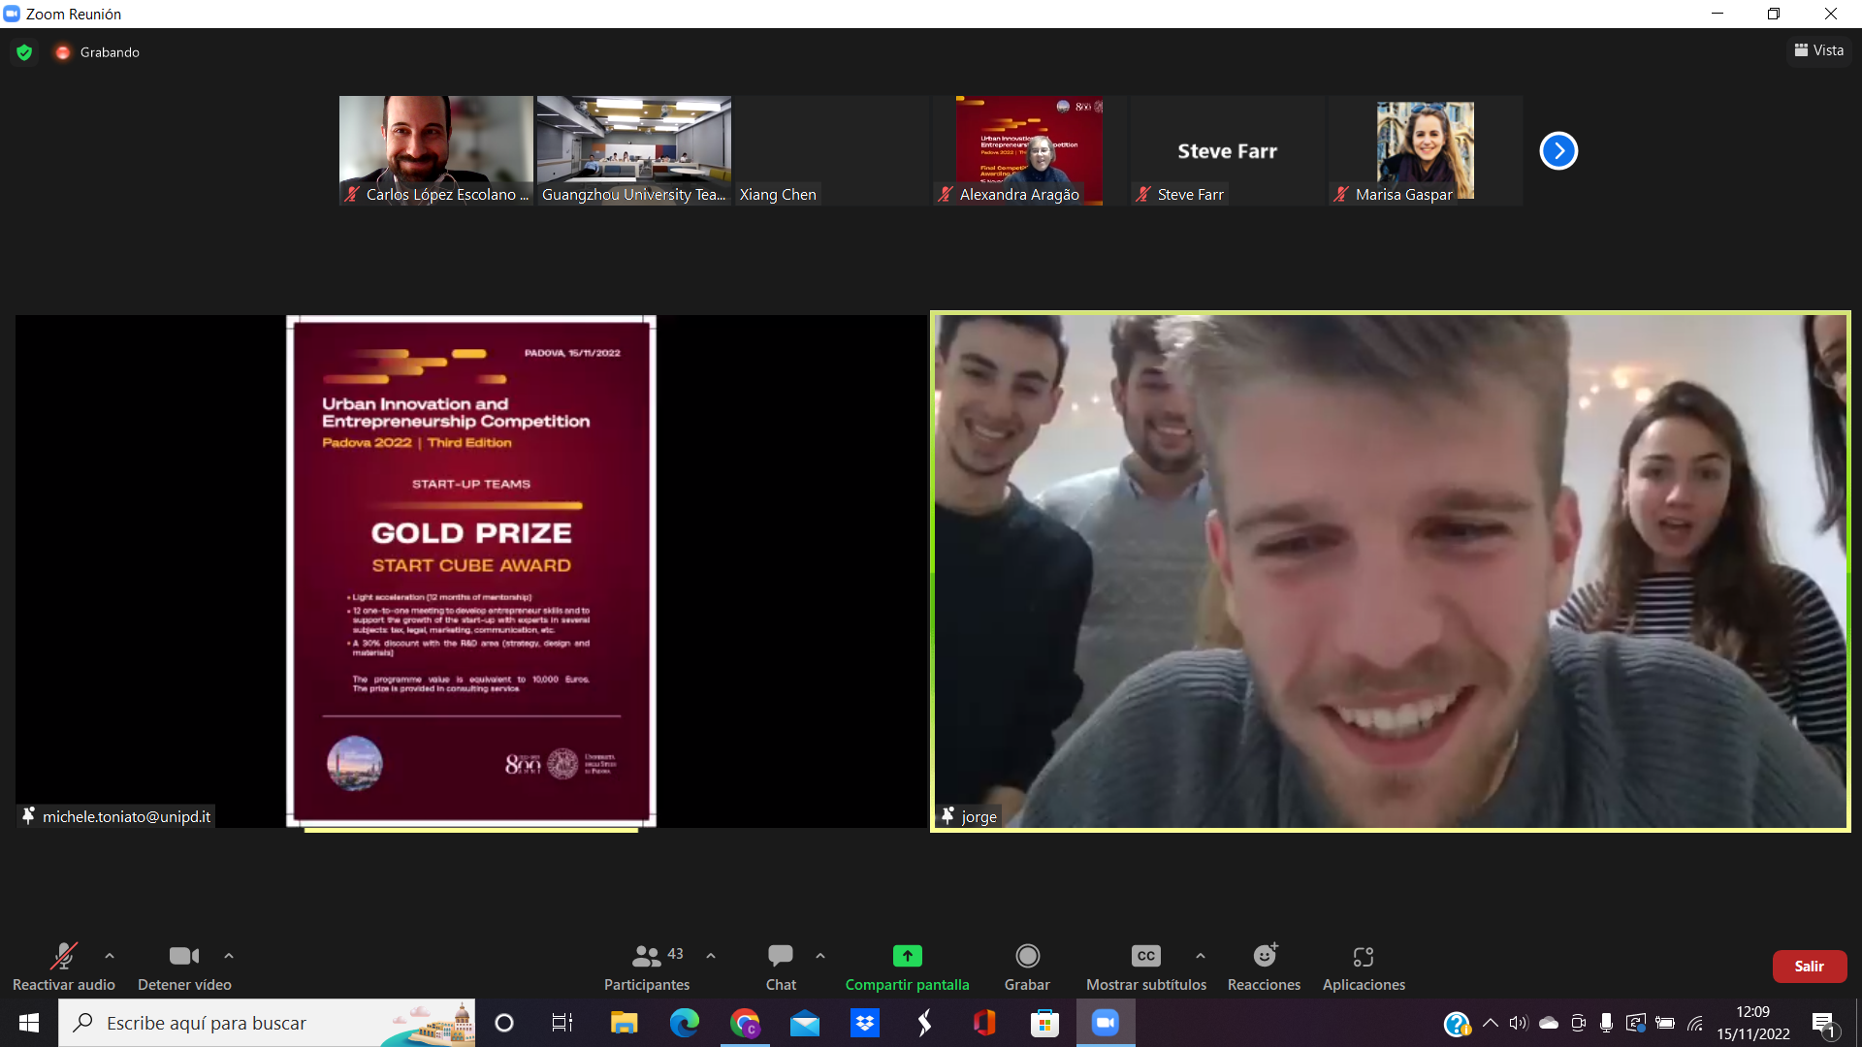Click jorge's active speaker video
Image resolution: width=1862 pixels, height=1047 pixels.
pos(1391,571)
